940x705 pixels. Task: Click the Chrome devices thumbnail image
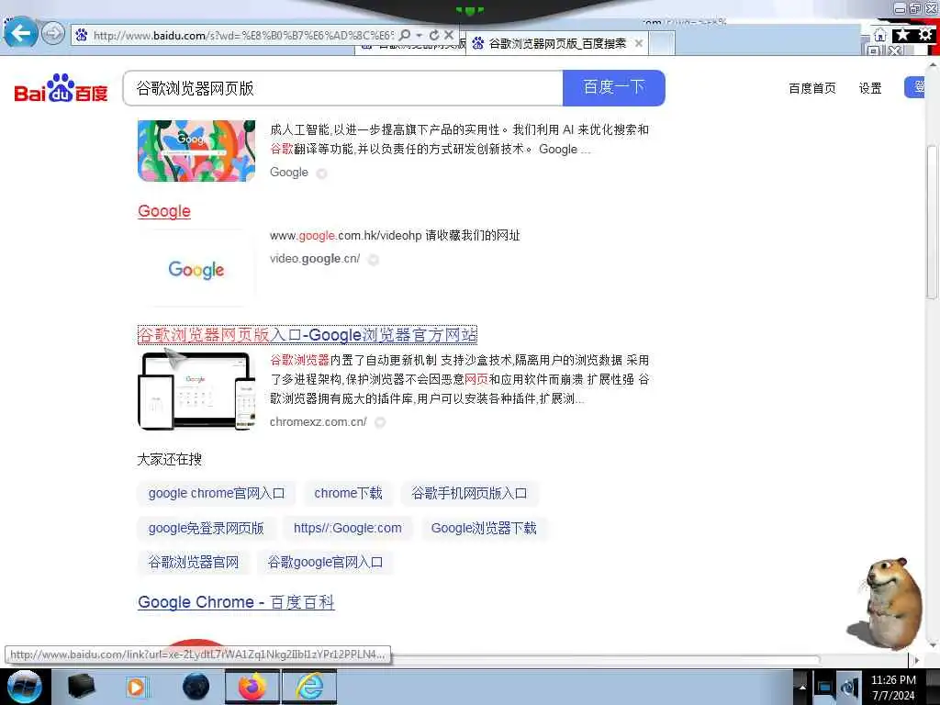(196, 391)
